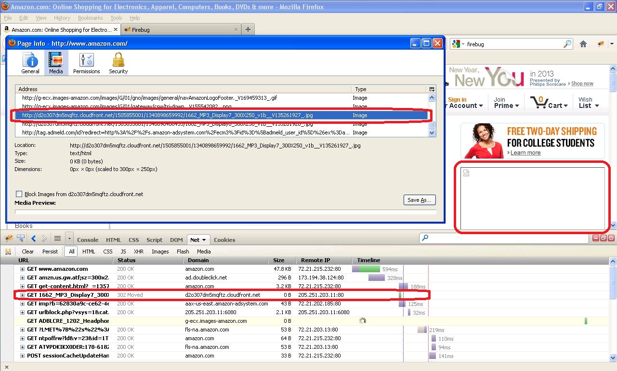Expand the GET www.amazon.com request
617x371 pixels.
(x=22, y=269)
